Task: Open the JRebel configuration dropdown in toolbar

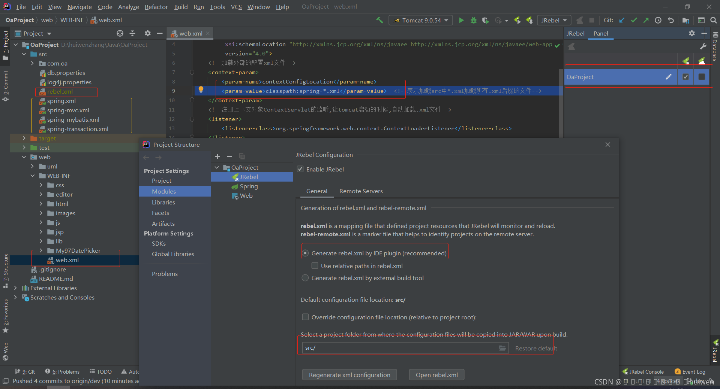Action: [x=554, y=20]
